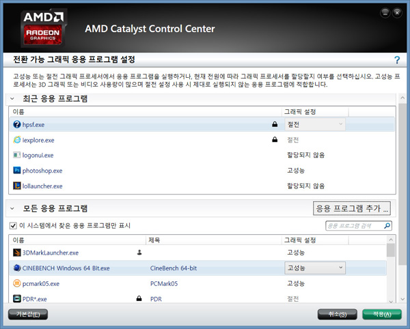Collapse the 모든 응용 프로그램 section
Viewport: 410px width, 329px height.
(x=12, y=208)
